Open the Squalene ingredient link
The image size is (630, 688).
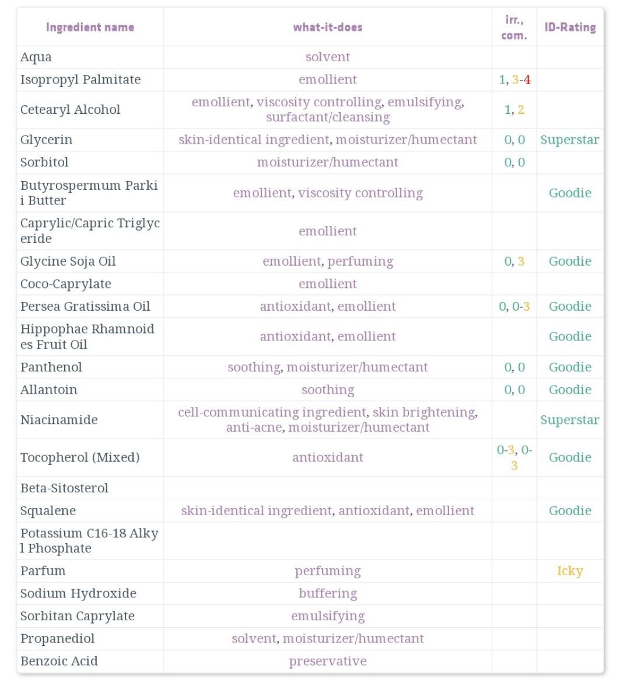point(48,510)
